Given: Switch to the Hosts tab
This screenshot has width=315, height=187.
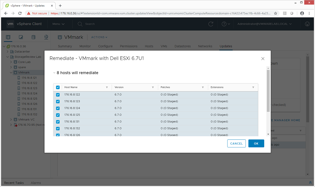Looking at the screenshot, I should click(149, 46).
